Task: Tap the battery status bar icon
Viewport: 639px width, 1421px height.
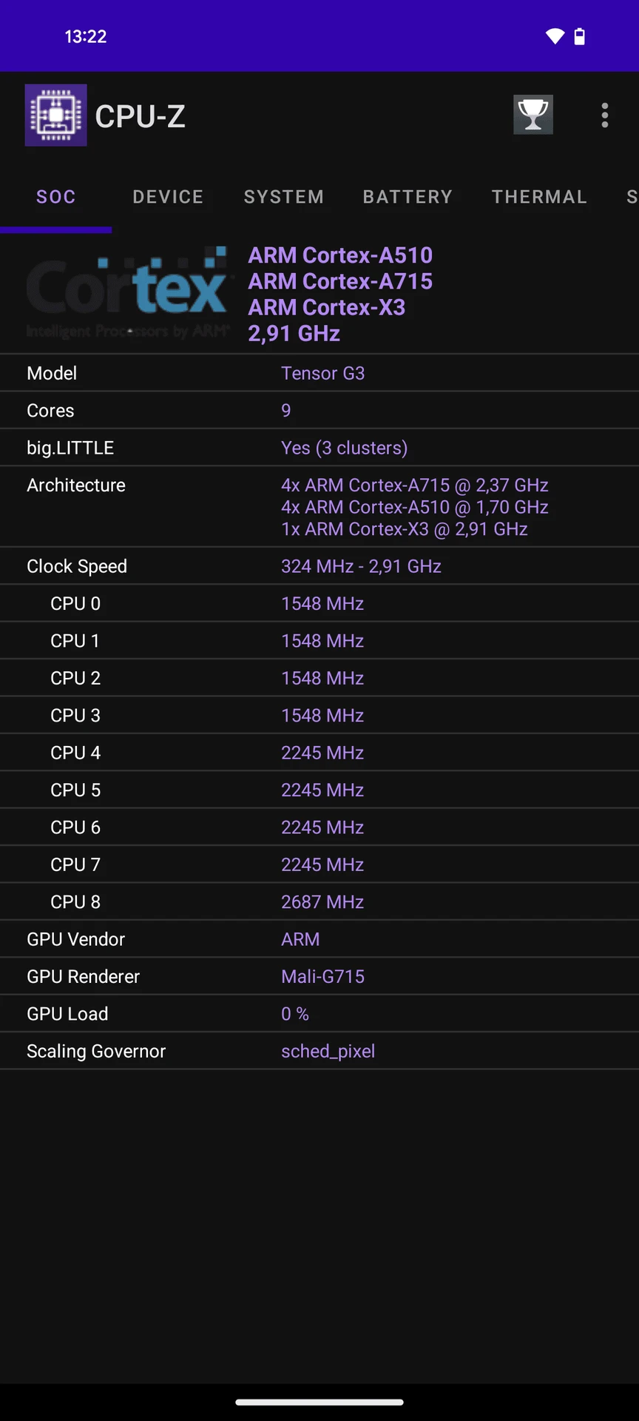Action: 580,36
